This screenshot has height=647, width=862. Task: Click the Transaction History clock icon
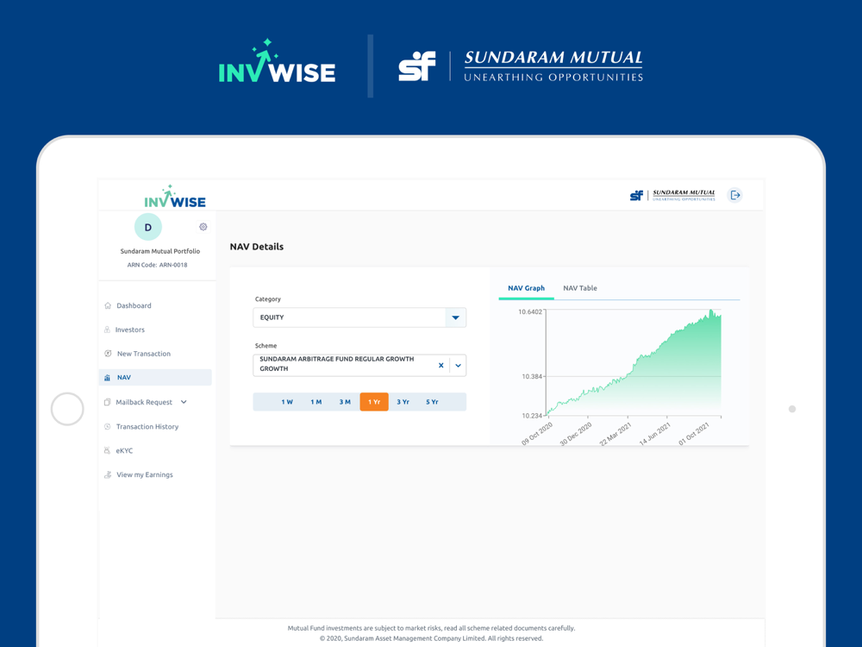pos(108,426)
